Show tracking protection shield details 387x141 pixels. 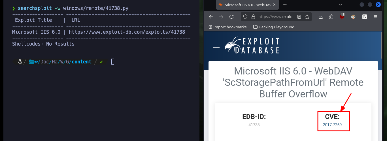coord(246,17)
